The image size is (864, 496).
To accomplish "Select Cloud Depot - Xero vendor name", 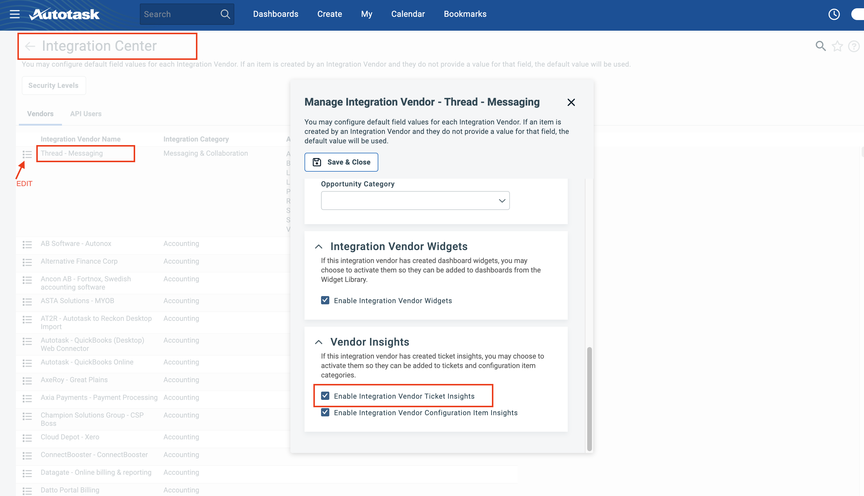I will (70, 437).
